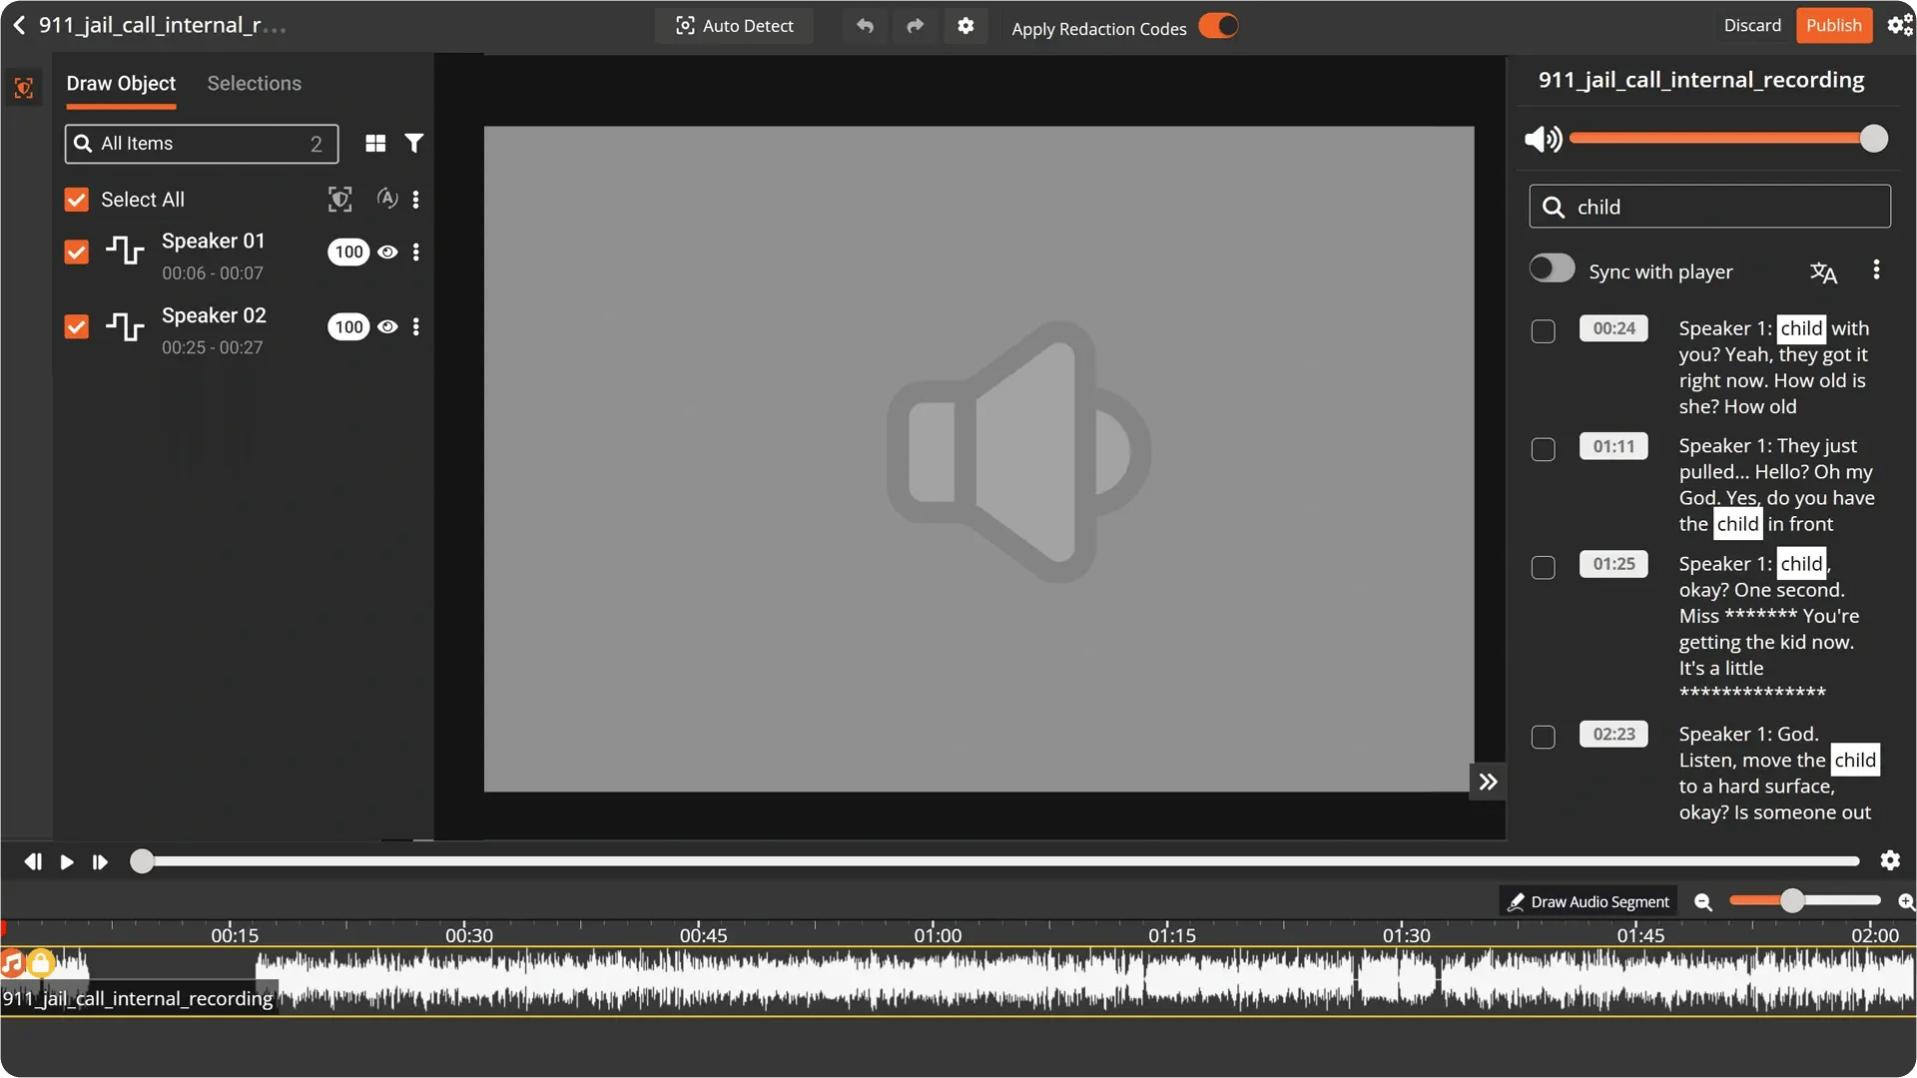1917x1078 pixels.
Task: Toggle Apply Redaction Codes switch
Action: point(1218,26)
